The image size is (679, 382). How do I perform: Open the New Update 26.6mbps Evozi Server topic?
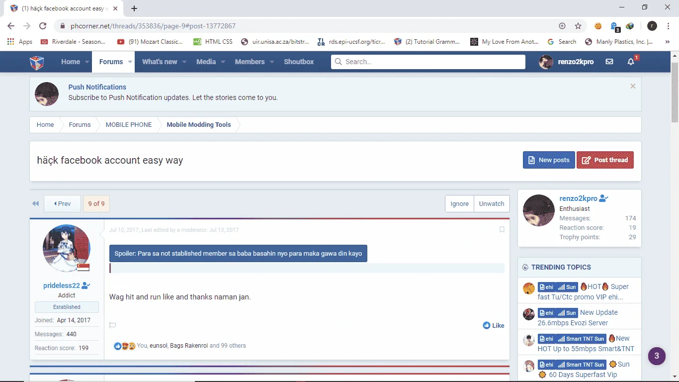click(578, 317)
